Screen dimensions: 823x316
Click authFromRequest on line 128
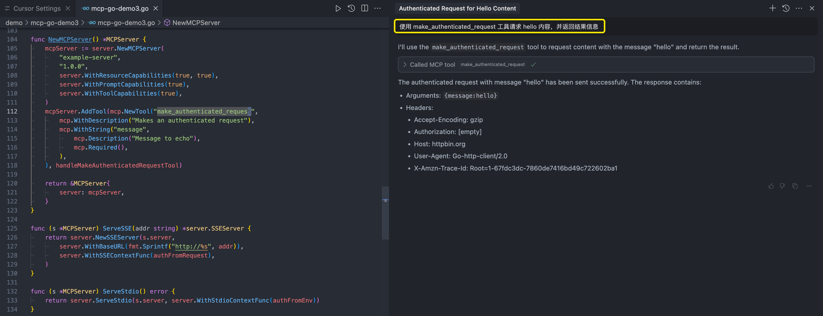point(180,255)
